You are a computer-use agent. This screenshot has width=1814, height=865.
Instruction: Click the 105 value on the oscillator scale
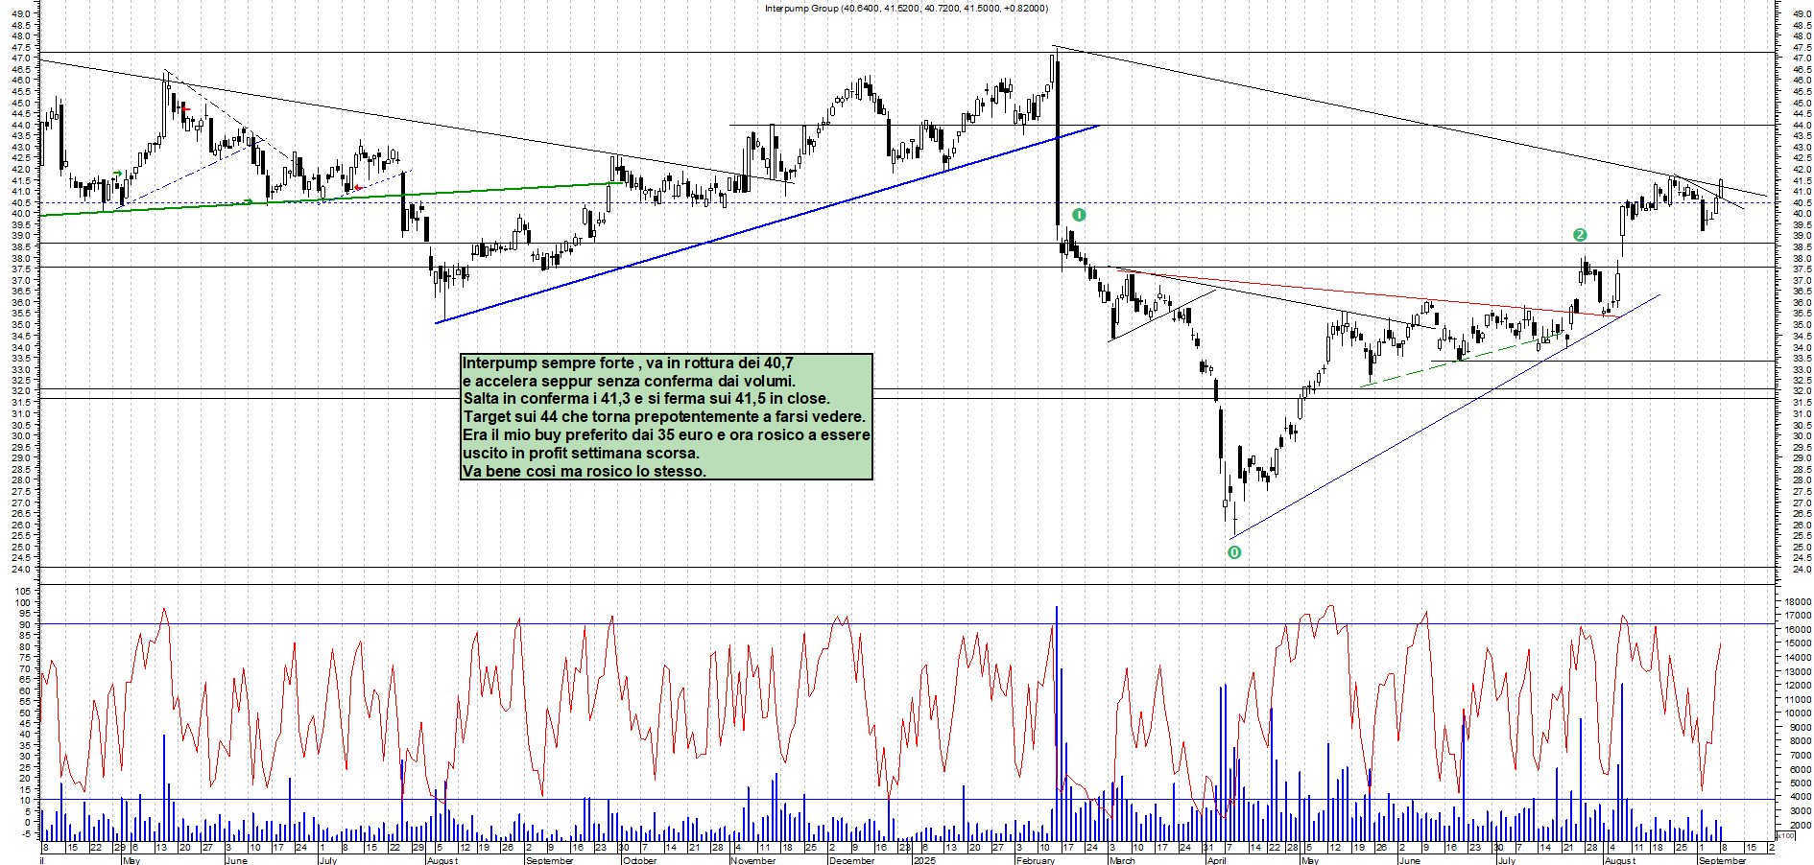point(23,592)
